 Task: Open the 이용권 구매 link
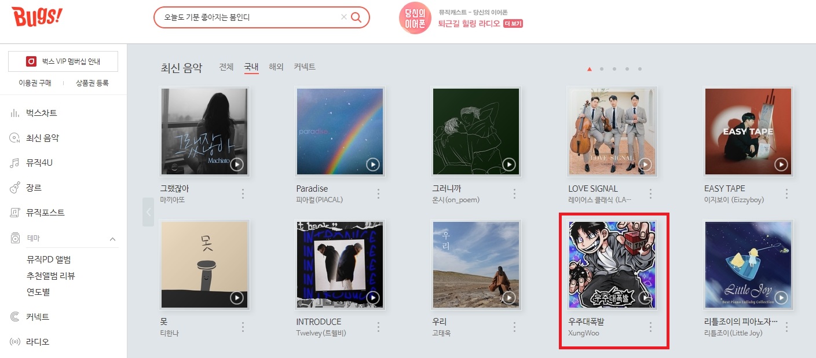point(35,83)
